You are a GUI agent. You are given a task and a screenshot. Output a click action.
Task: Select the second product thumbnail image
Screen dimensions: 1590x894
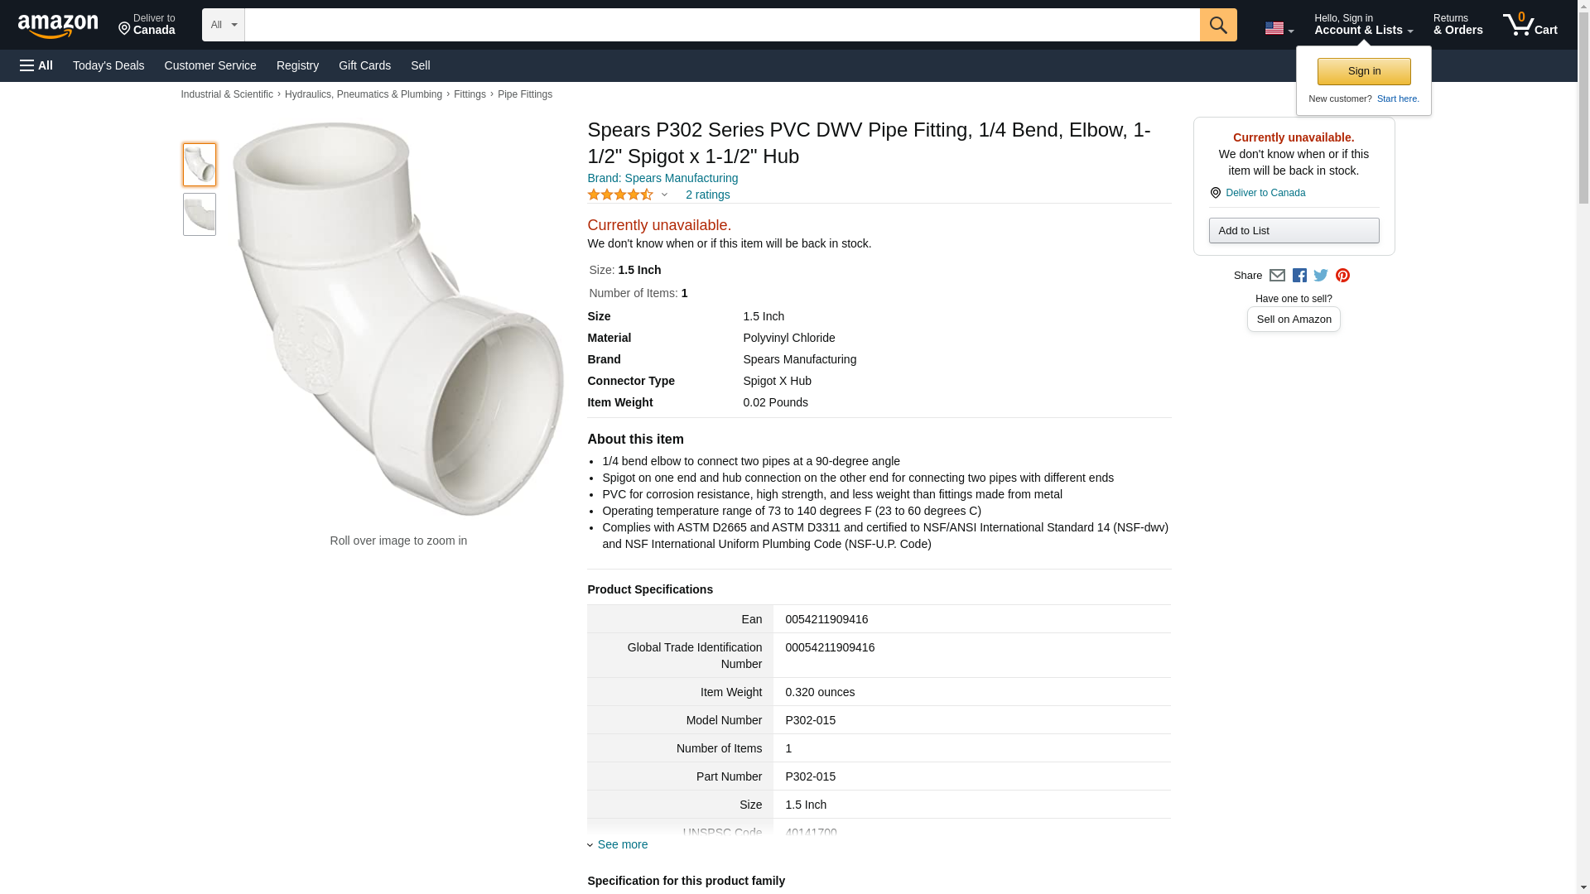tap(200, 214)
